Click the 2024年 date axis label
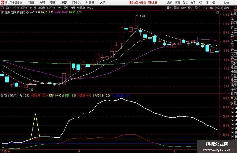This screenshot has height=153, width=237. click(6, 151)
